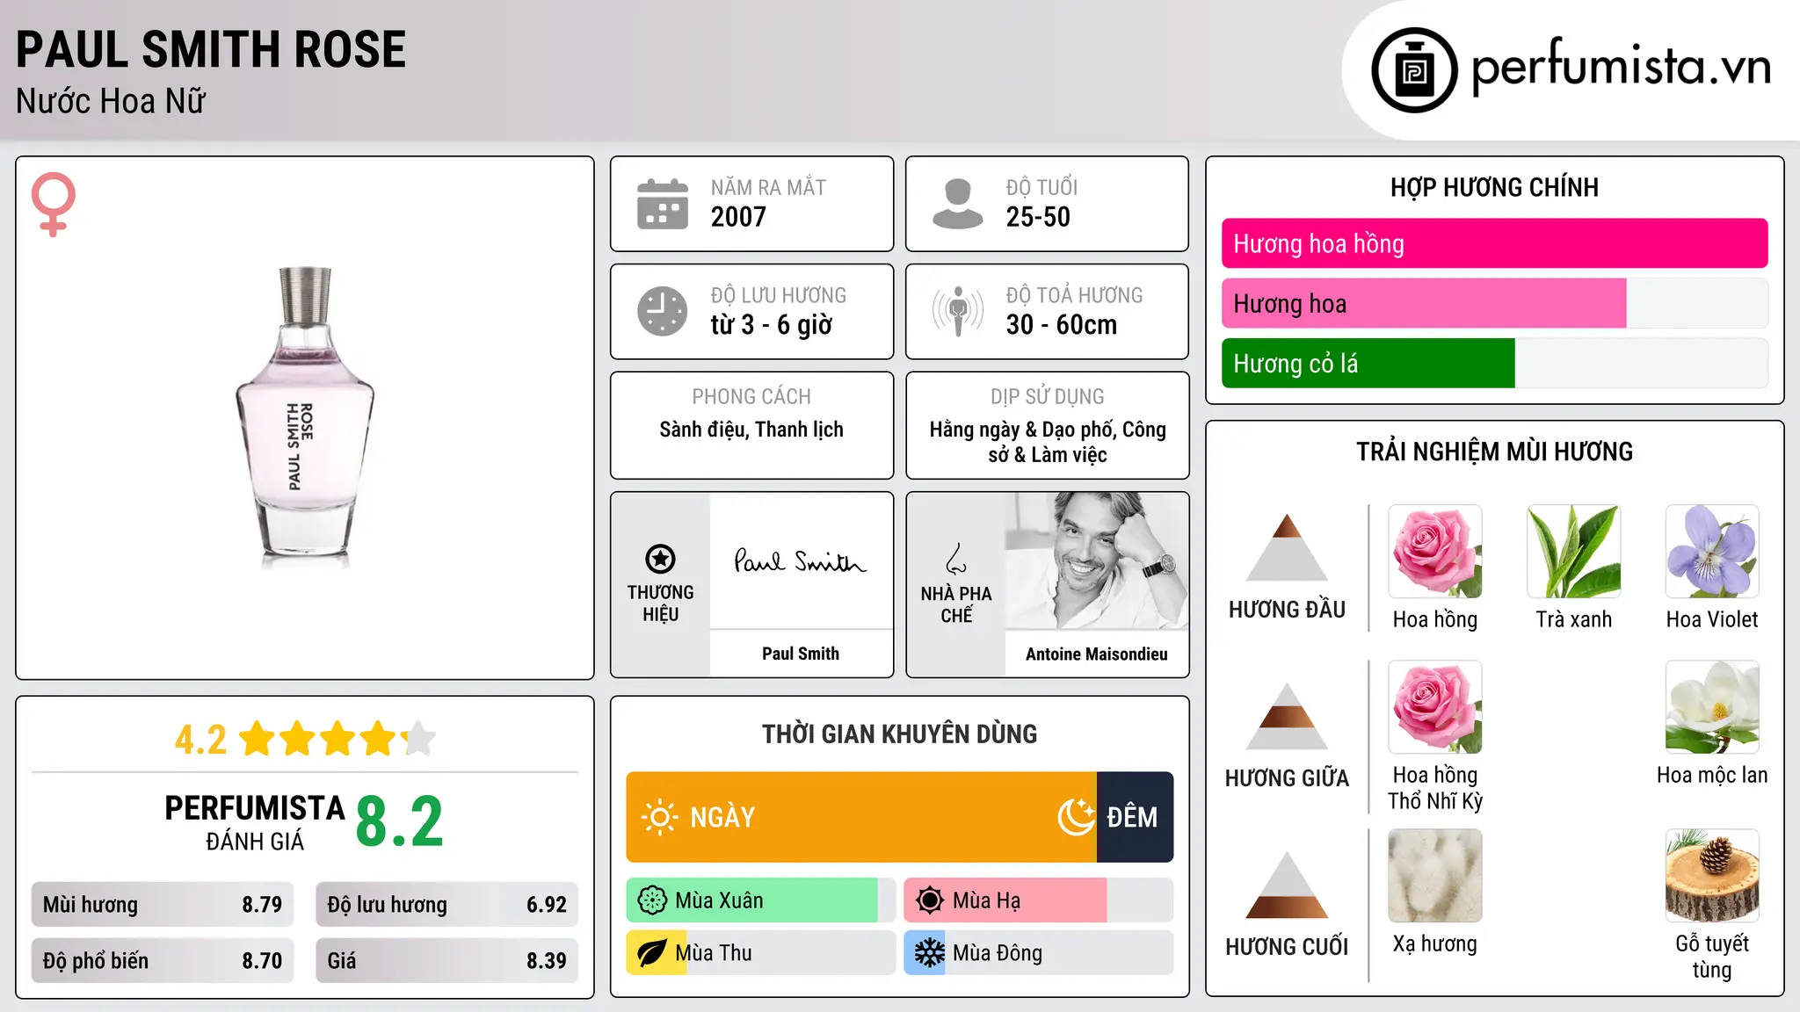Click the yellow star rating row
The image size is (1800, 1012).
pos(337,739)
